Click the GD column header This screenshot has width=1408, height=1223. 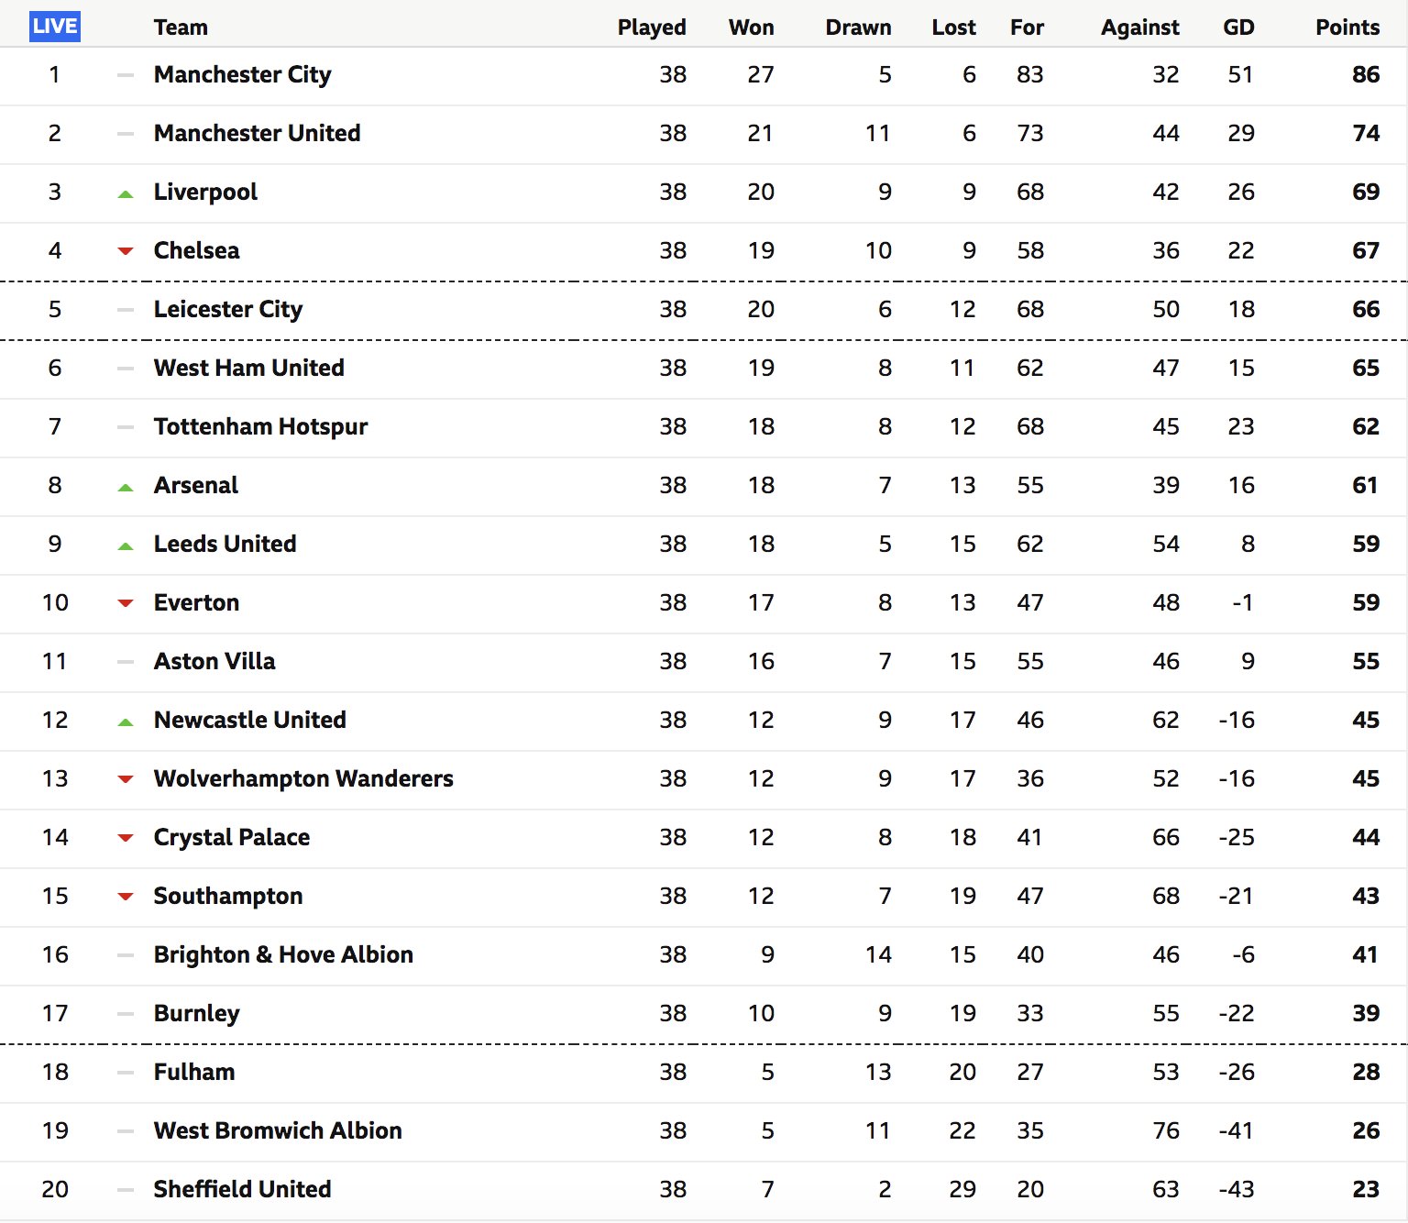click(1238, 28)
